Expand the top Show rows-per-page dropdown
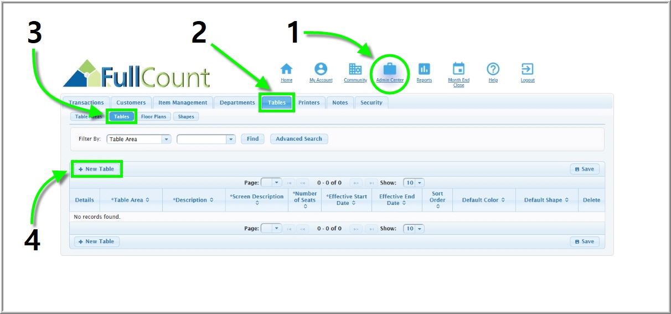 pyautogui.click(x=420, y=183)
